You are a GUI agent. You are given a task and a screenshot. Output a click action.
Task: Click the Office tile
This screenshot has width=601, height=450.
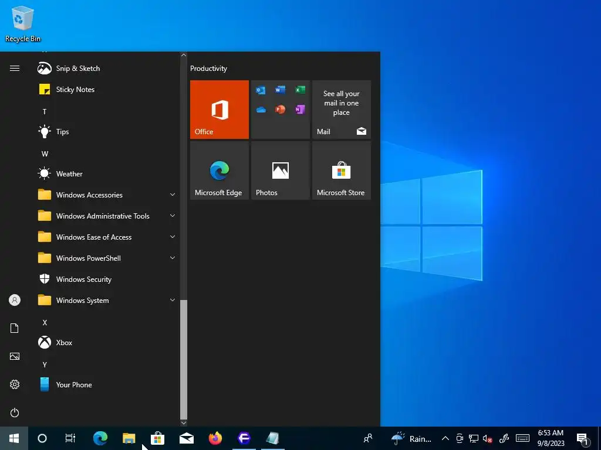[220, 110]
